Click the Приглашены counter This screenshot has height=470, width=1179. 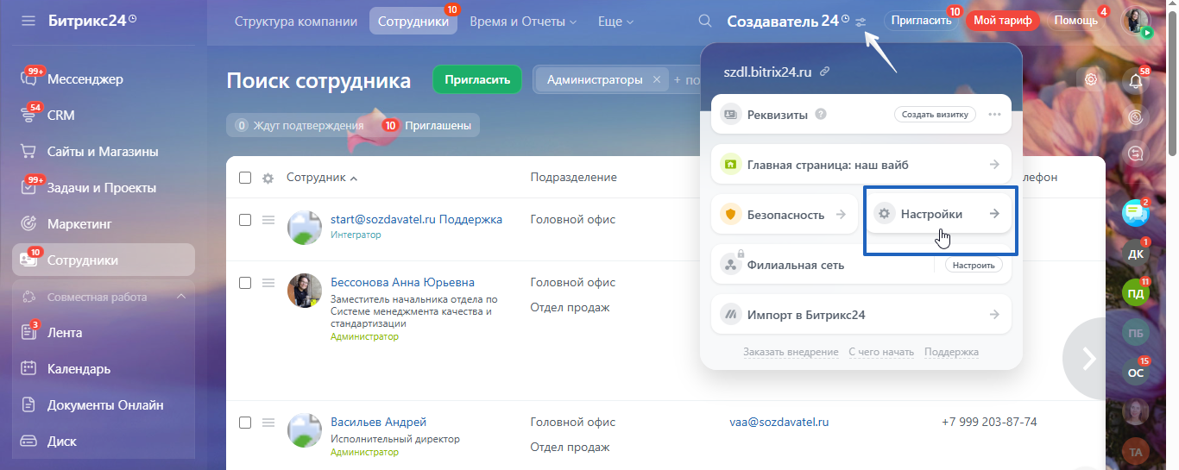[427, 125]
